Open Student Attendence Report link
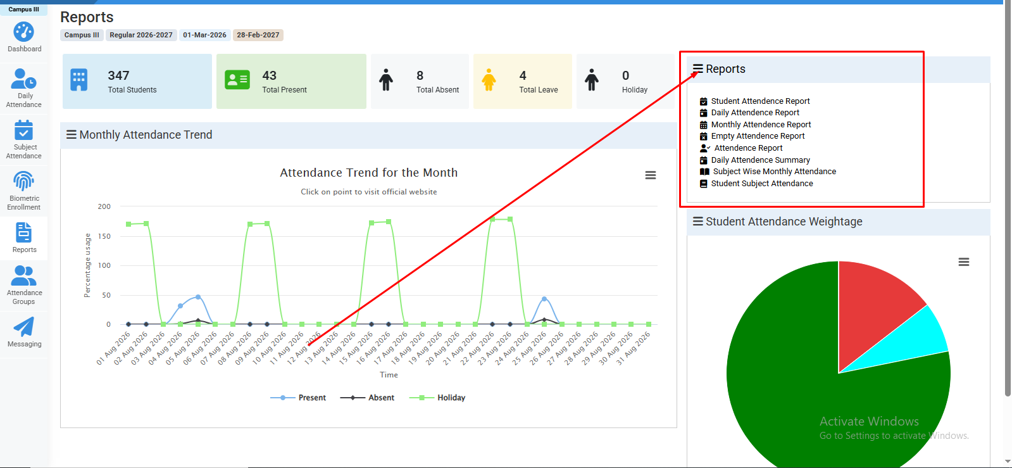The height and width of the screenshot is (468, 1012). [760, 101]
